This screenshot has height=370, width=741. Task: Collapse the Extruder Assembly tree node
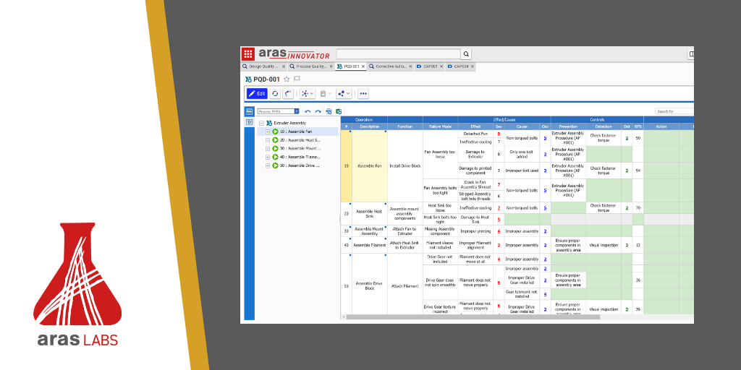click(x=261, y=123)
